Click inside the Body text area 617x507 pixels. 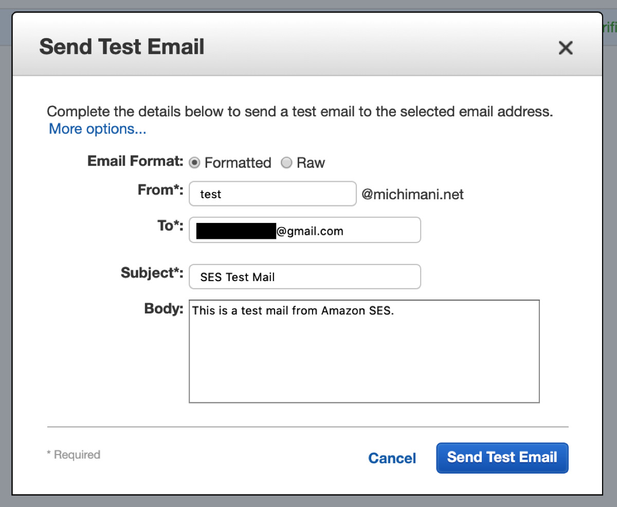(x=364, y=350)
